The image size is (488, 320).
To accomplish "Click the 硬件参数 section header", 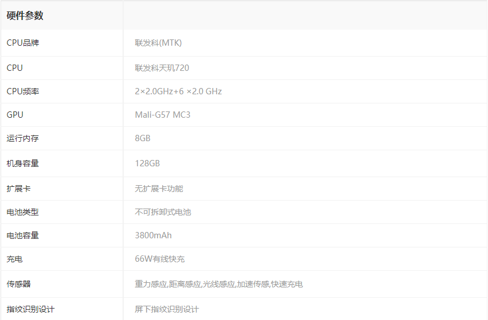I will coord(25,16).
